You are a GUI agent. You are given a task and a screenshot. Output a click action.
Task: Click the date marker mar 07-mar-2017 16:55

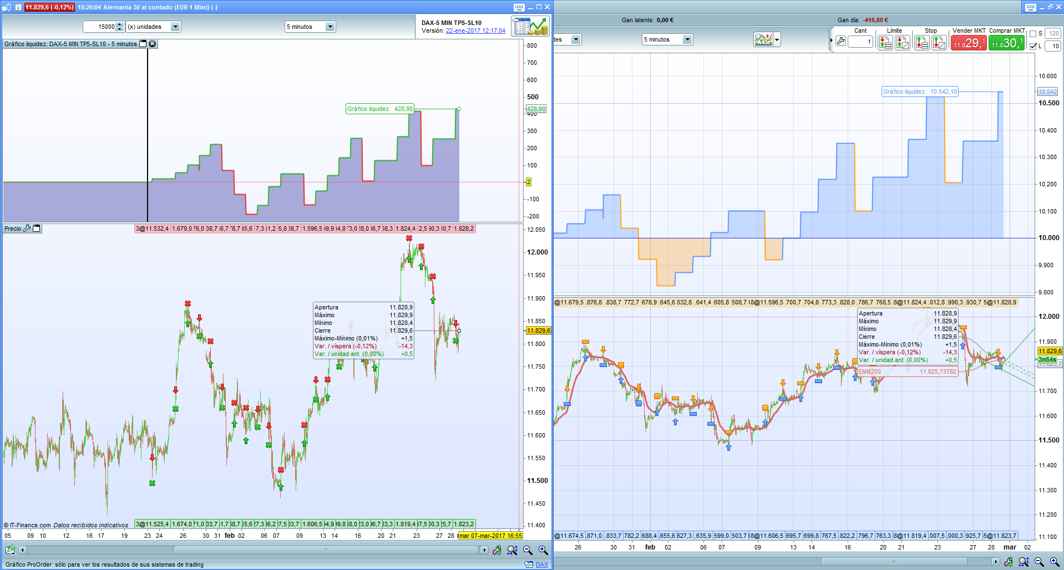(x=490, y=536)
